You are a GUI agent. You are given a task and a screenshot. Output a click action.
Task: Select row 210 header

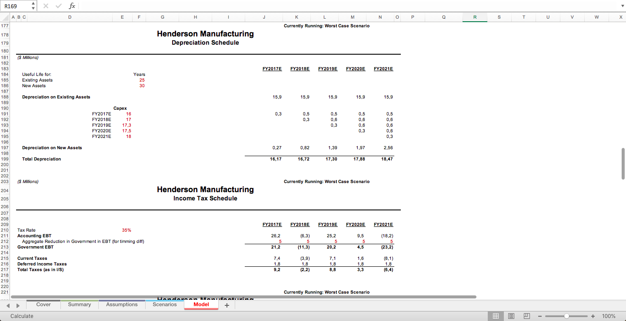pos(5,230)
